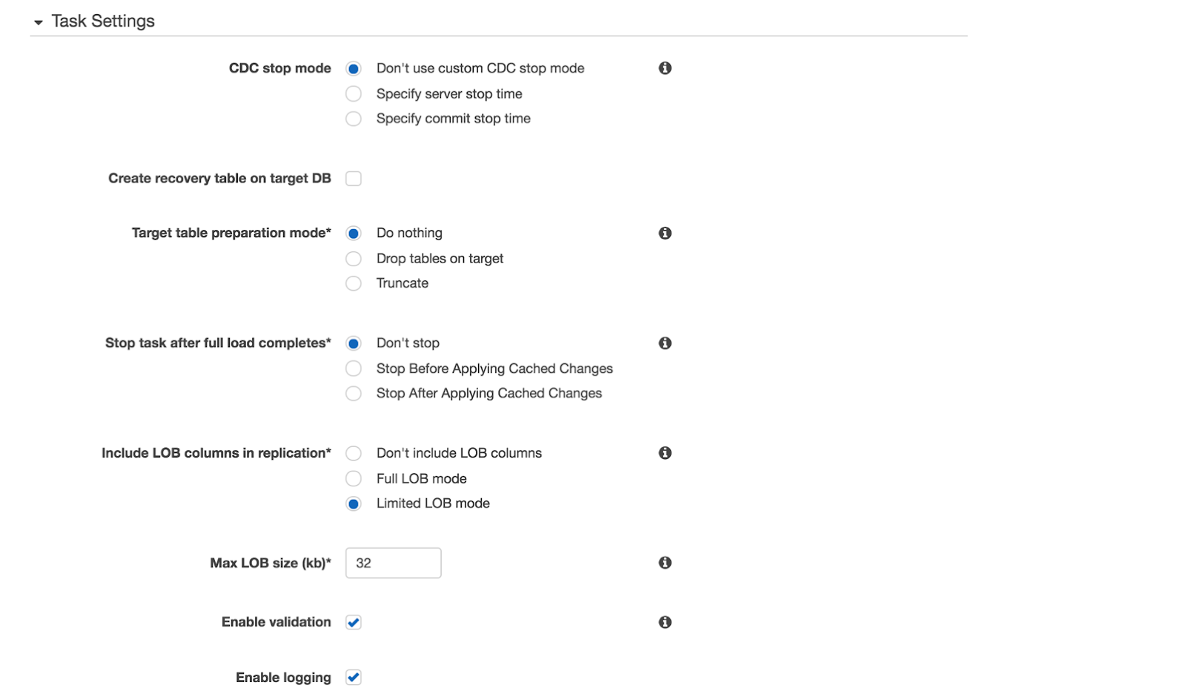Click the Max LOB size input field
Viewport: 1186px width, 694px height.
(393, 563)
